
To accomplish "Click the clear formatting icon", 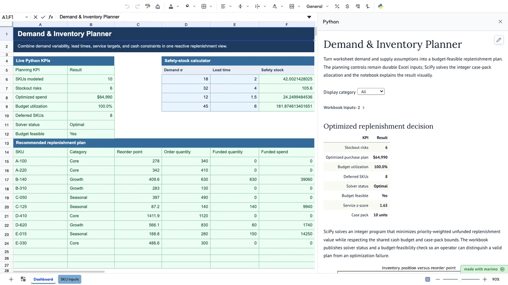I will [x=158, y=6].
